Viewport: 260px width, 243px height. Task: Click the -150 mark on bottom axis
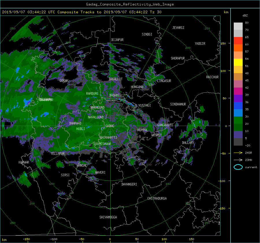[26, 239]
